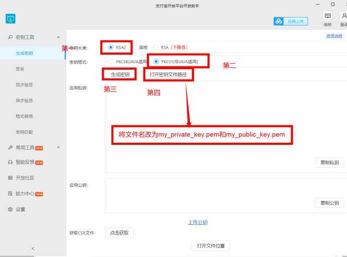Open the 设置 menu label

point(21,209)
